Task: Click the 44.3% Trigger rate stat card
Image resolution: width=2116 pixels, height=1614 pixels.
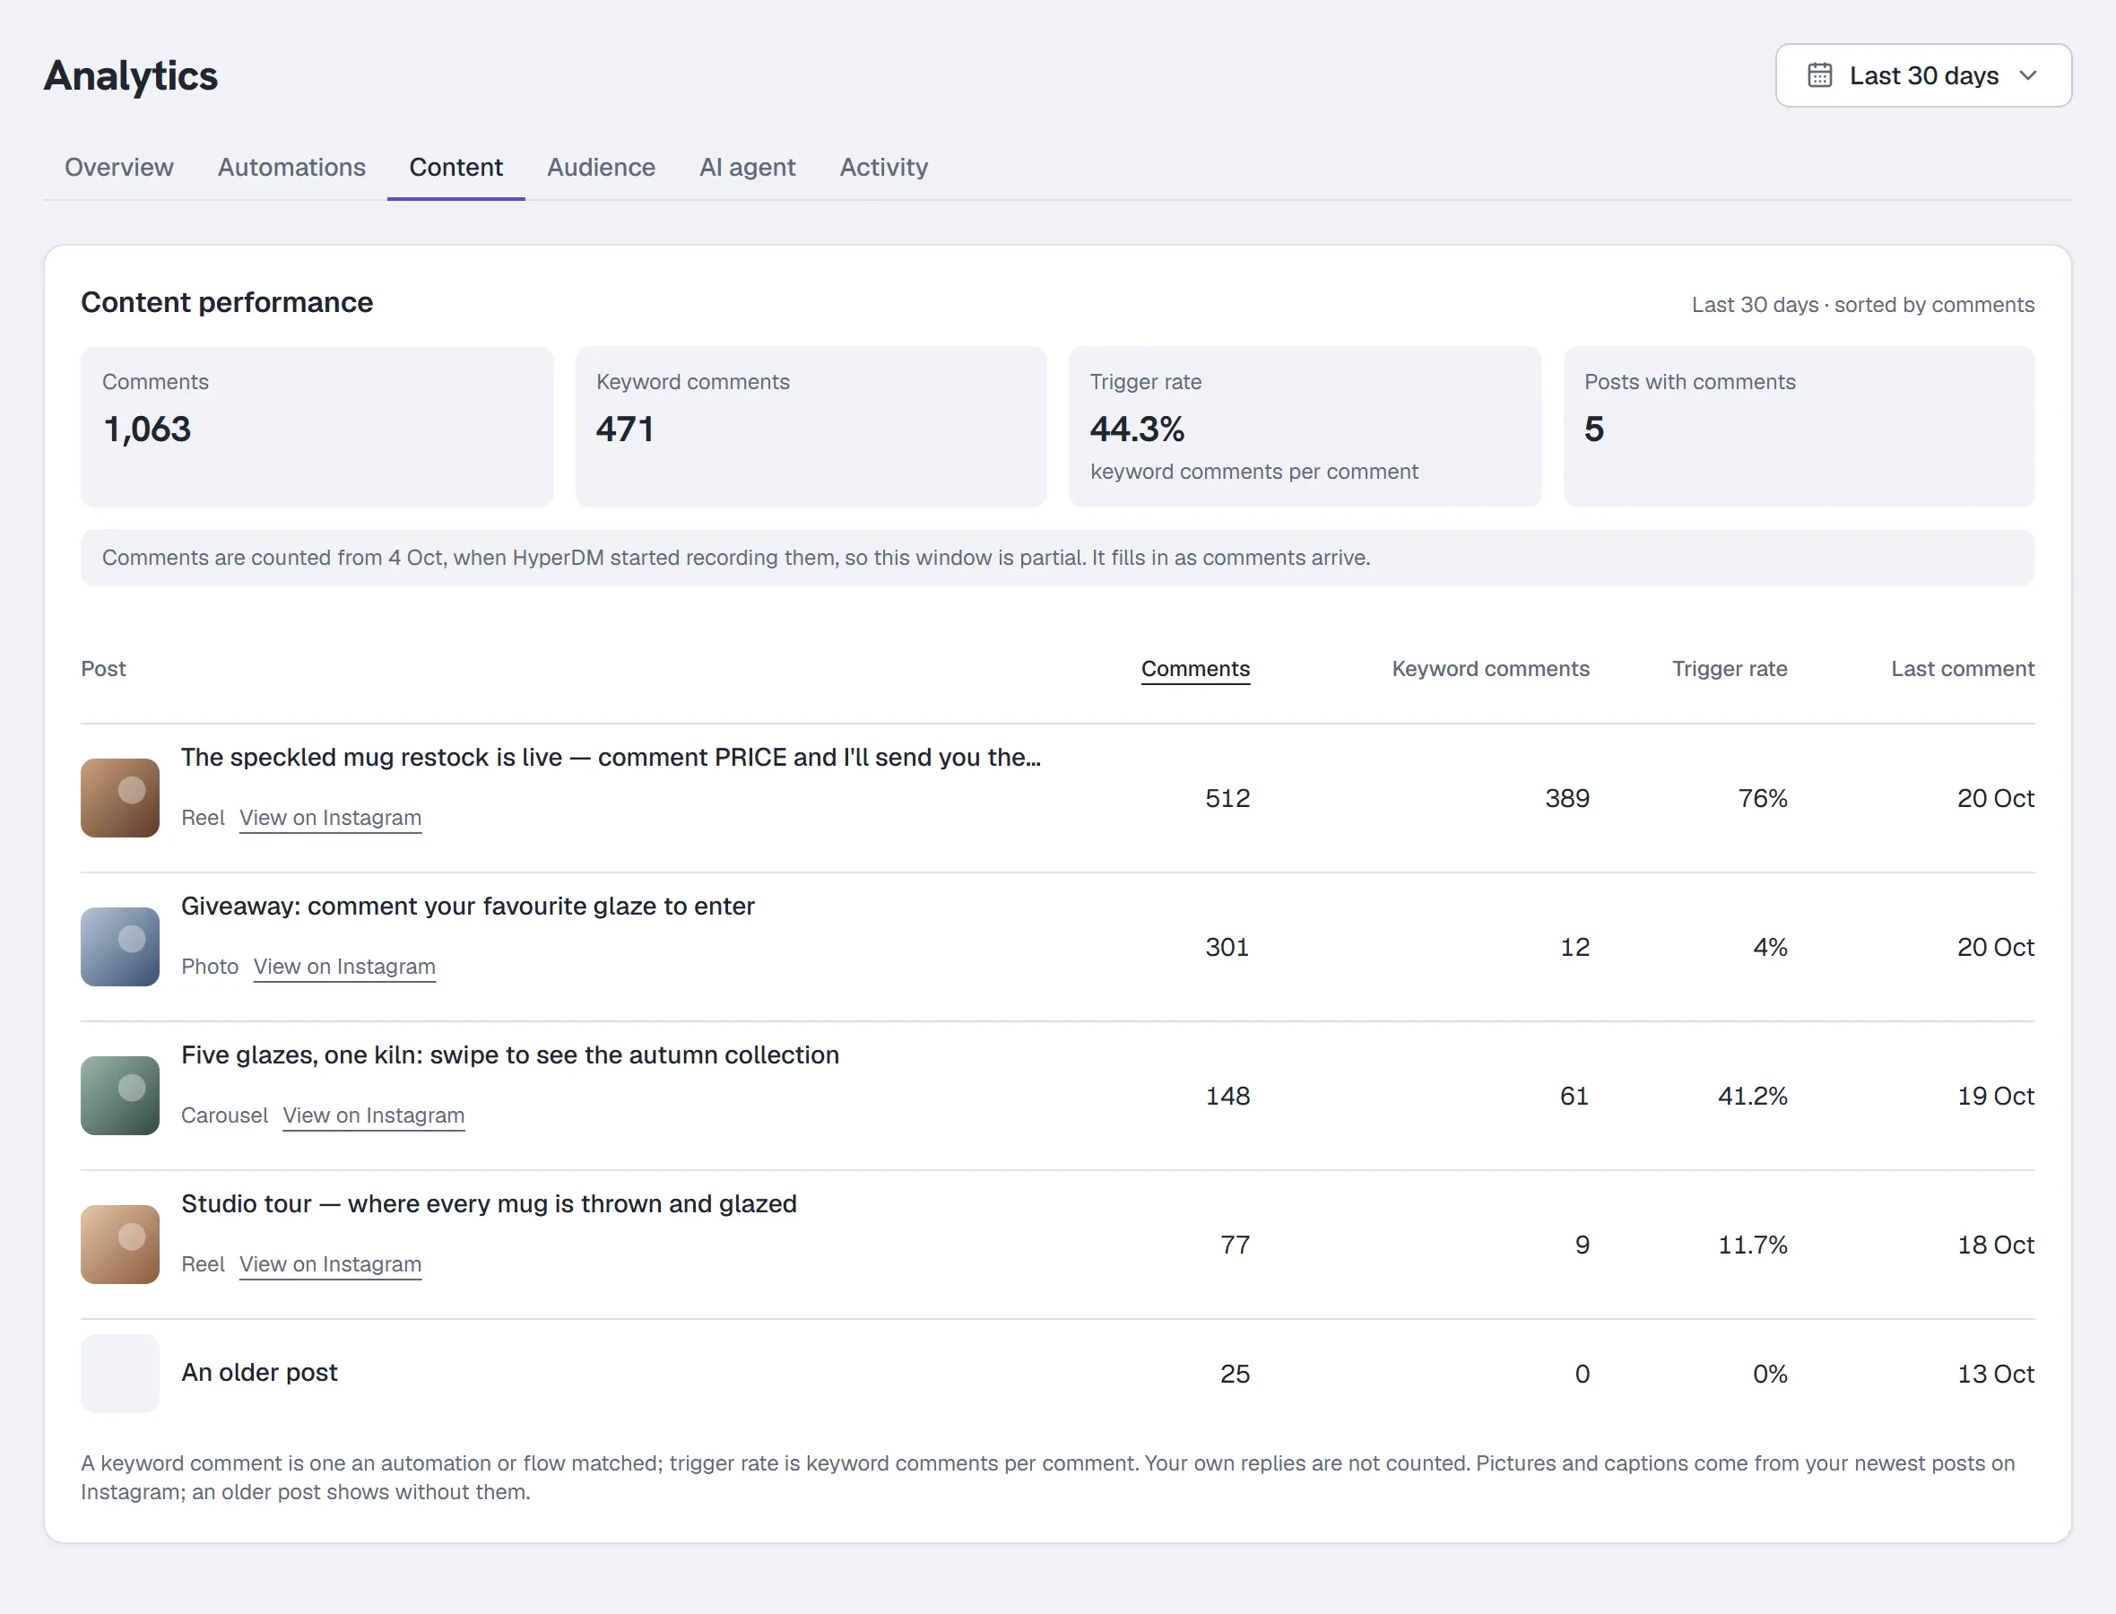Action: point(1305,427)
